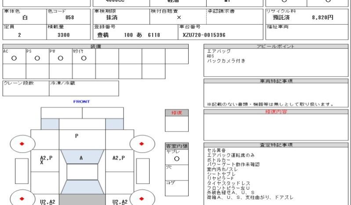Click the 登録番号 field label

pyautogui.click(x=105, y=27)
